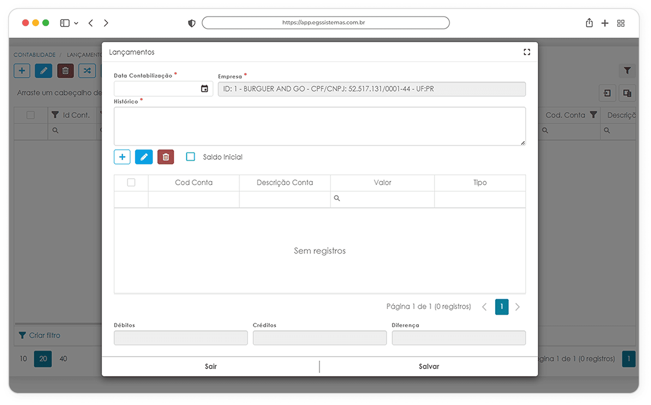Image resolution: width=651 pixels, height=405 pixels.
Task: Click the search icon under Cod. Conta column
Action: click(x=545, y=130)
